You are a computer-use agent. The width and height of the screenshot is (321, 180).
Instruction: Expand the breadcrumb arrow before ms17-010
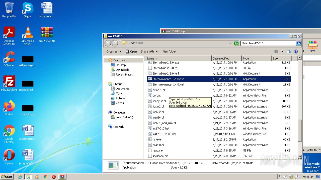[x=129, y=43]
